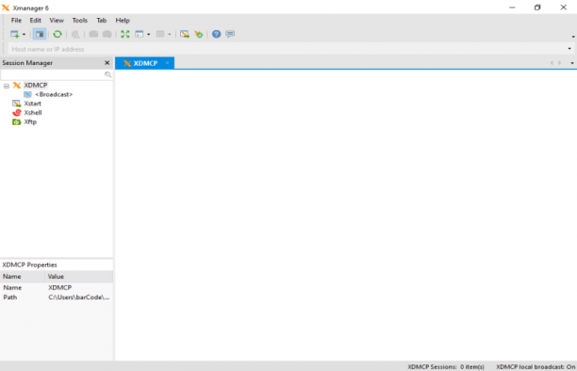Click the XDMCP value in properties
577x371 pixels.
[x=59, y=287]
